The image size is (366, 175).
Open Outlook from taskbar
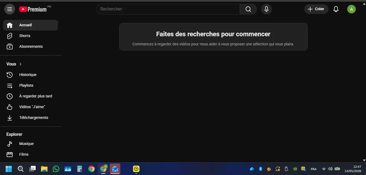(x=115, y=169)
